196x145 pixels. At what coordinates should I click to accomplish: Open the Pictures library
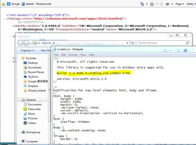coord(33,118)
